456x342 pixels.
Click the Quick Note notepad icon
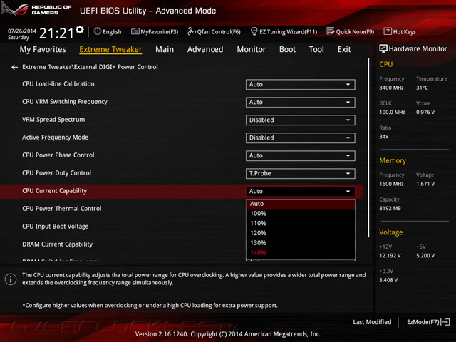pos(331,31)
